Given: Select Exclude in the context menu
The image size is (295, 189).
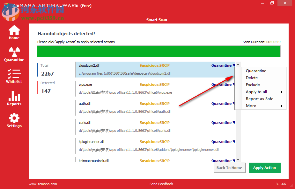Looking at the screenshot, I should tap(252, 84).
